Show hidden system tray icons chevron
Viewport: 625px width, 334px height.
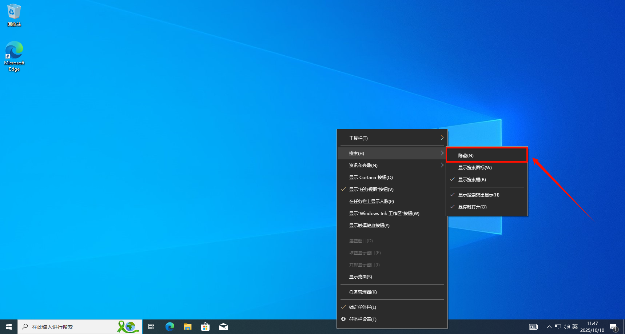(x=549, y=327)
